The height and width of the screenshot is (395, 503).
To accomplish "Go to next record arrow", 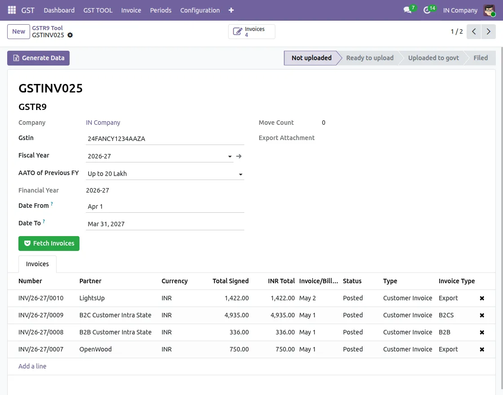I will (x=488, y=31).
